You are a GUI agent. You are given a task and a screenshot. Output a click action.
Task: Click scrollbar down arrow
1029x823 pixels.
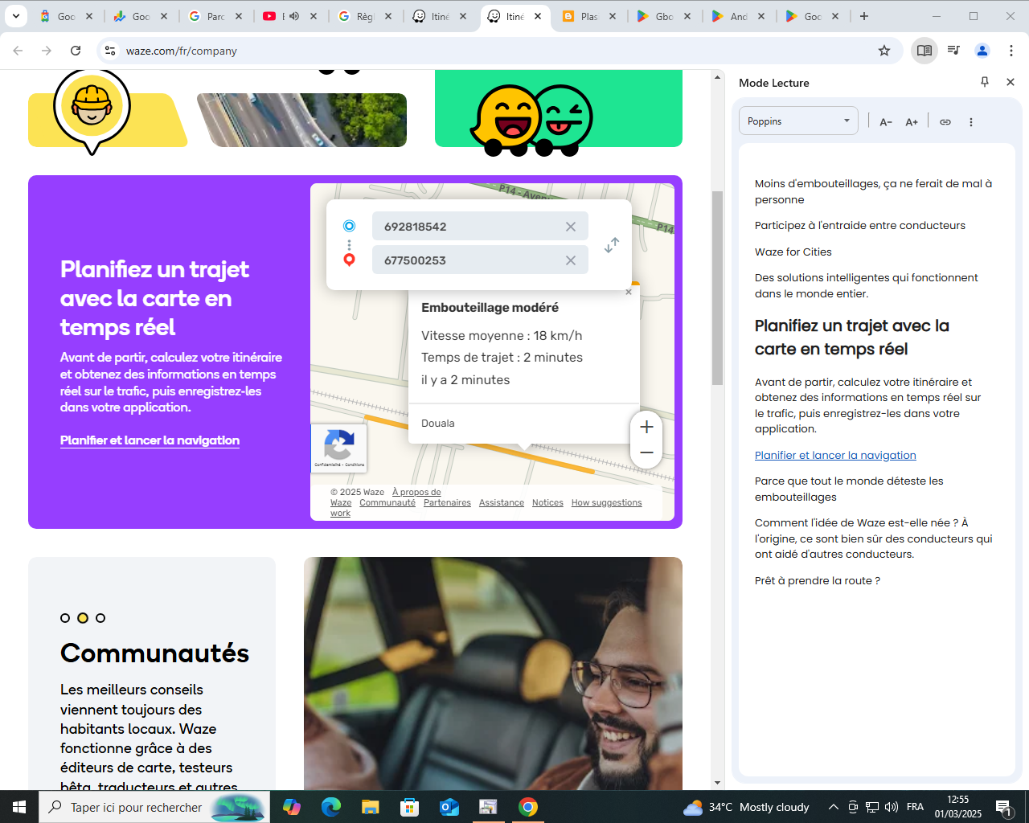tap(718, 783)
